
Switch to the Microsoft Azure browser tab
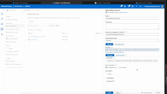(20, 3)
